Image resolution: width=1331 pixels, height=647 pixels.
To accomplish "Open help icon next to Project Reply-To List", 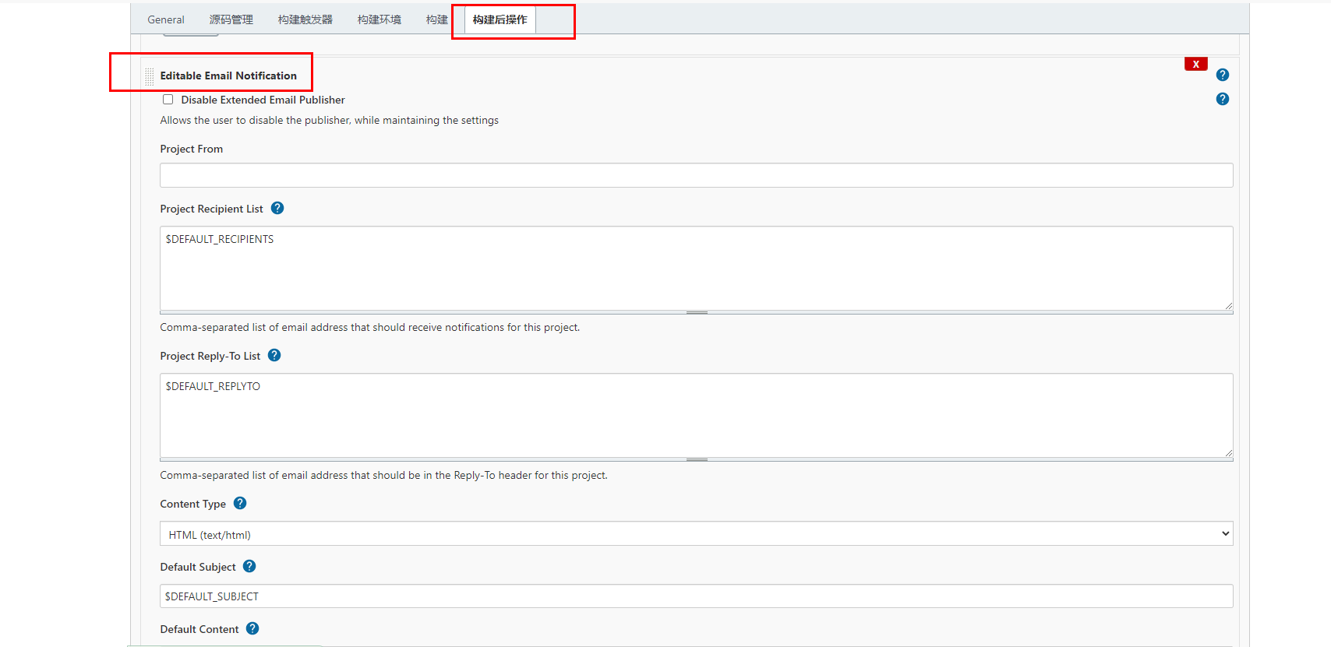I will click(274, 355).
